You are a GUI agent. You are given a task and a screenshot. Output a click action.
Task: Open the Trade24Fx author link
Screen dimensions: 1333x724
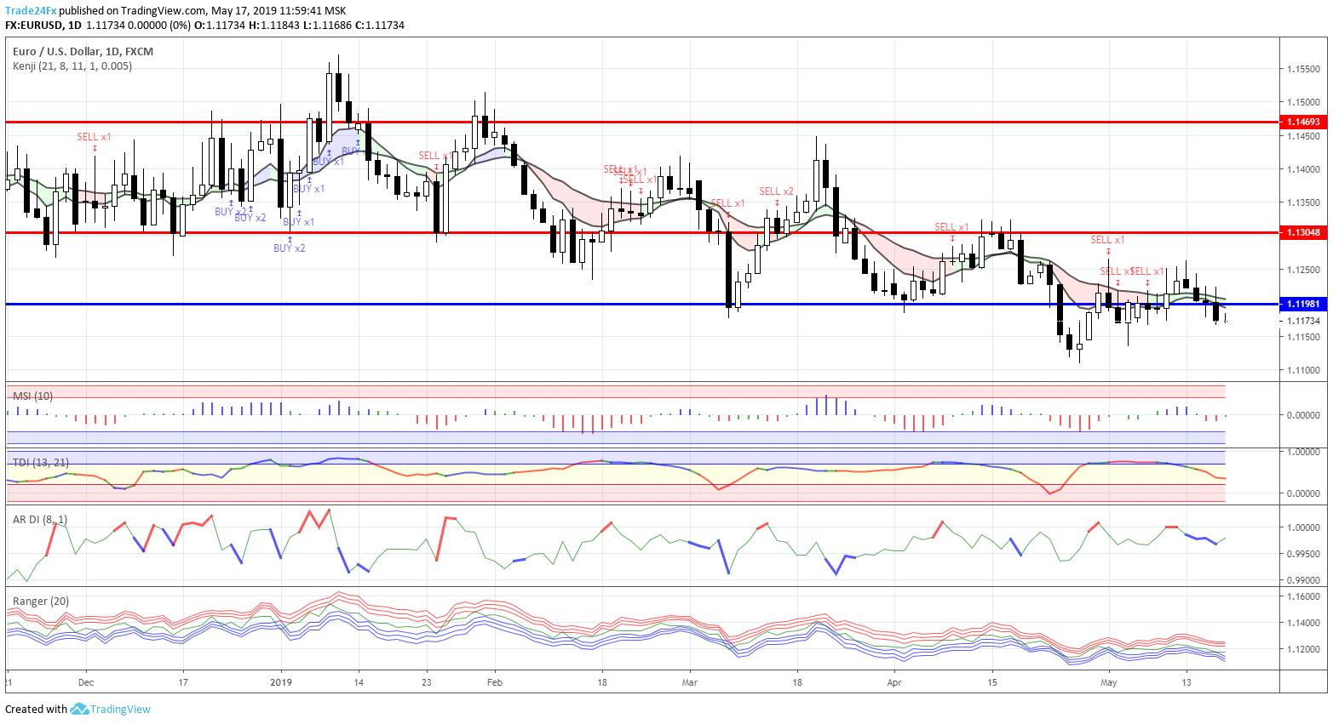tap(31, 11)
